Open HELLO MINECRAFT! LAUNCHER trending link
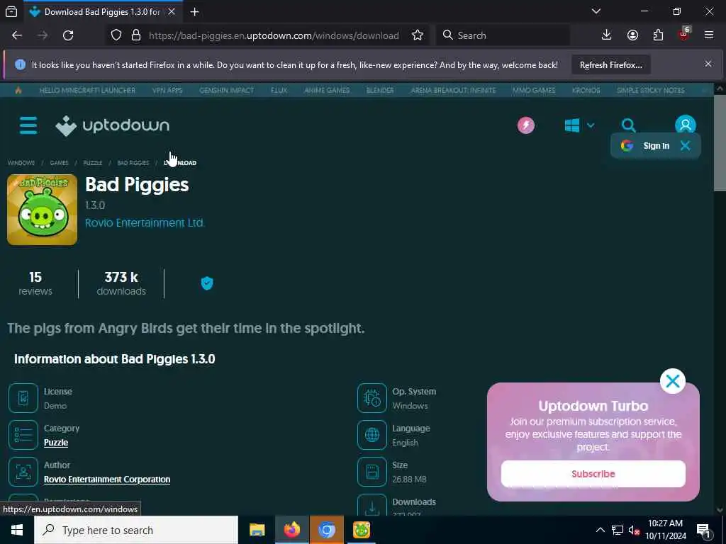Image resolution: width=726 pixels, height=544 pixels. click(87, 90)
